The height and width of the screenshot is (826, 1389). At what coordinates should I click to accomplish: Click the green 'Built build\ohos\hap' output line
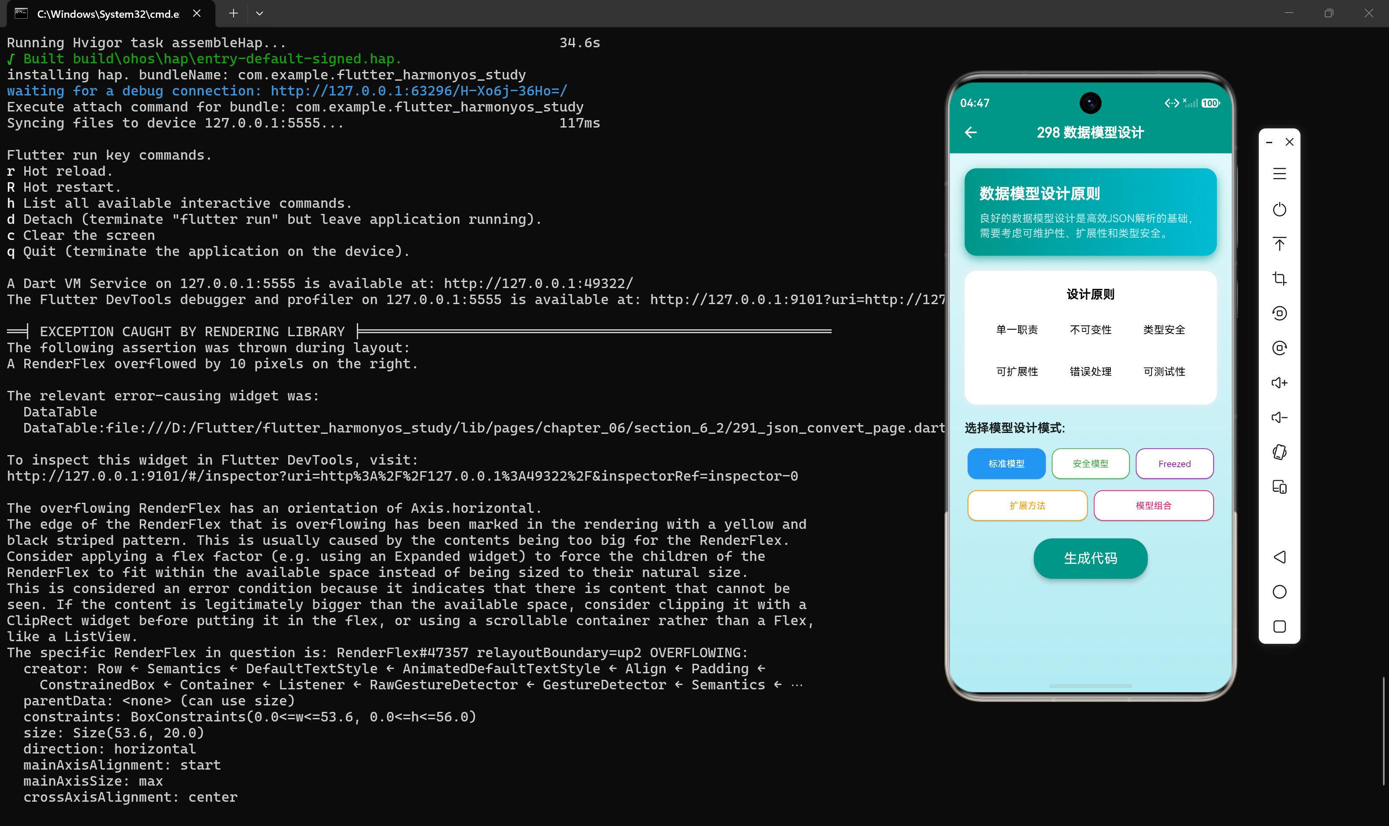204,59
